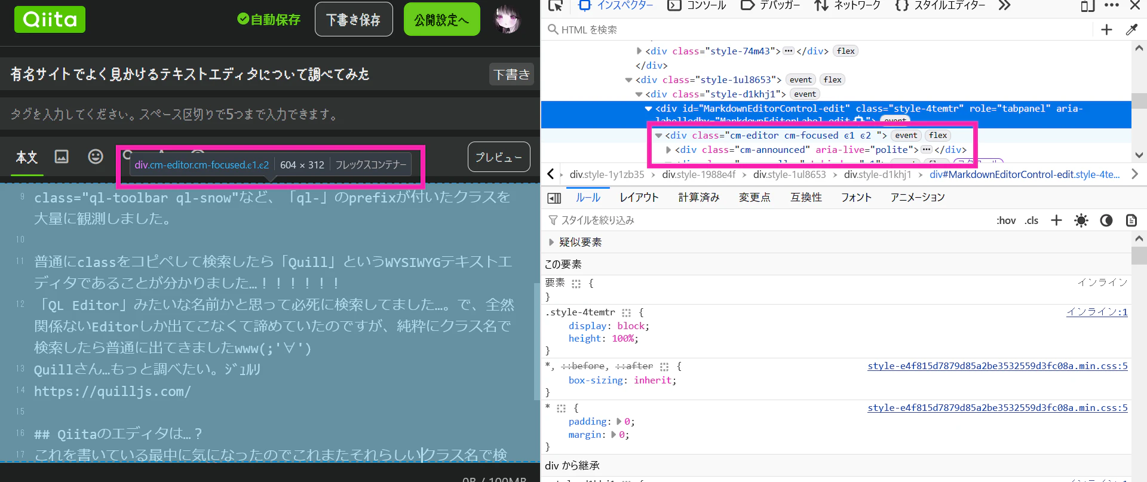The width and height of the screenshot is (1147, 482).
Task: Open the style min.css:5 link for box-sizing rule
Action: click(998, 366)
